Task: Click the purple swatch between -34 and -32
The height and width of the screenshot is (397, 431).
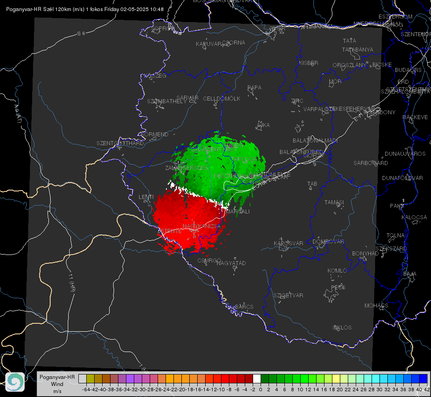Action: [130, 378]
